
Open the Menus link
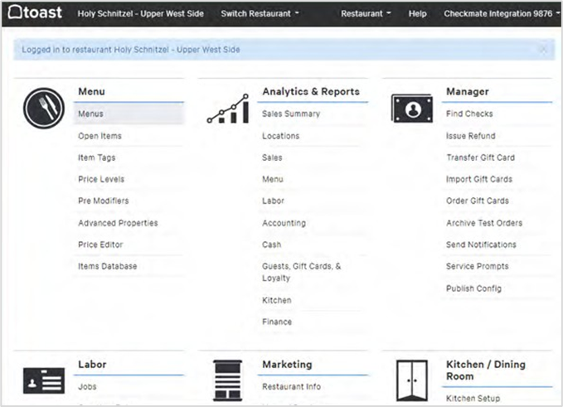coord(90,114)
